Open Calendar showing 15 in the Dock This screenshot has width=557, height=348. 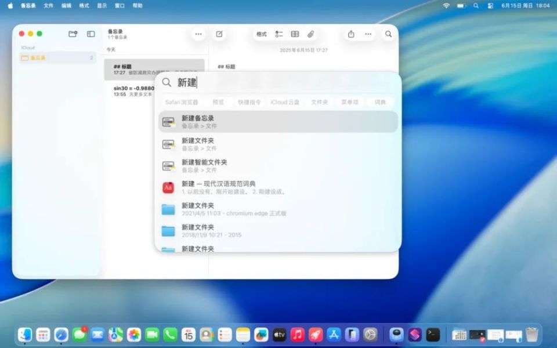point(188,335)
